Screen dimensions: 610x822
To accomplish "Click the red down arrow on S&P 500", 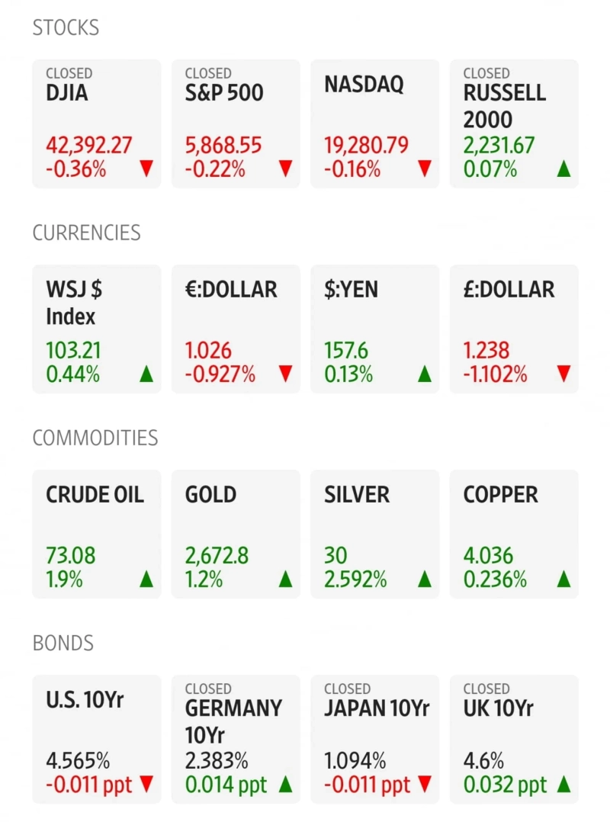I will 285,169.
